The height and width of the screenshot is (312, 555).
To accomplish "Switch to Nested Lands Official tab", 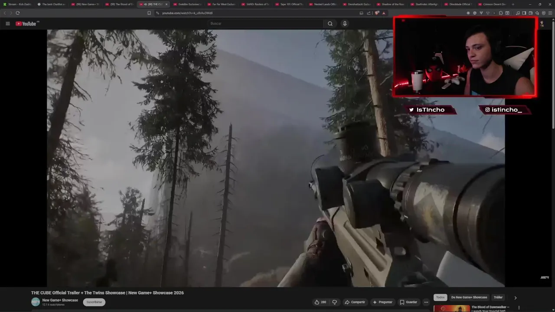I will pos(323,4).
